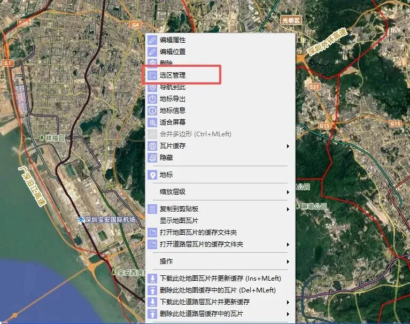Viewport: 410px width, 324px height.
Task: Click the pin icon beside 地标
Action: point(152,175)
